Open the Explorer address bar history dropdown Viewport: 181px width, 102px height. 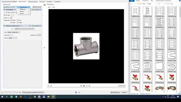pos(156,4)
